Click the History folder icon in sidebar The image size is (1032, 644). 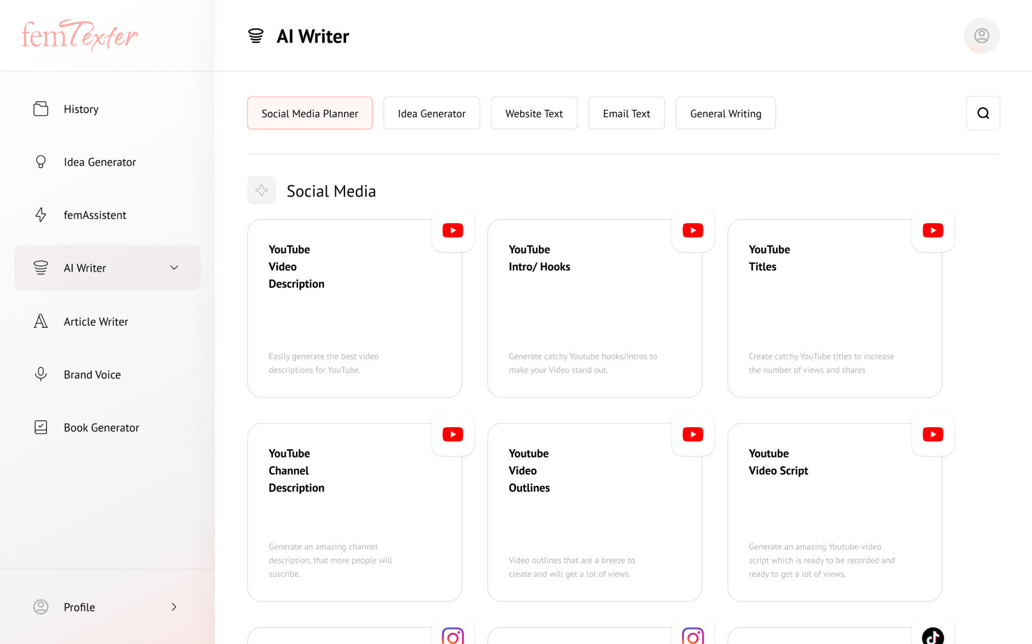[x=41, y=109]
